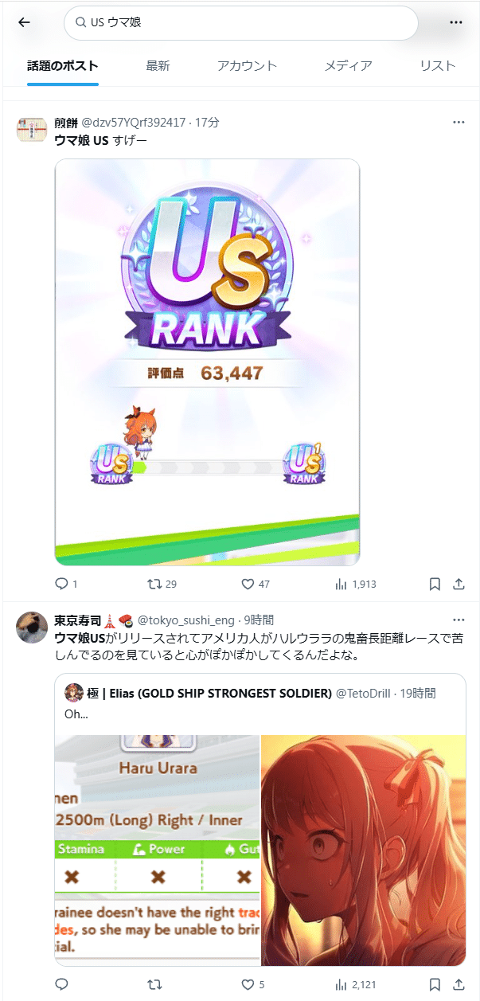Image resolution: width=480 pixels, height=1001 pixels.
Task: Bookmark the 東京寿司 post
Action: click(435, 985)
